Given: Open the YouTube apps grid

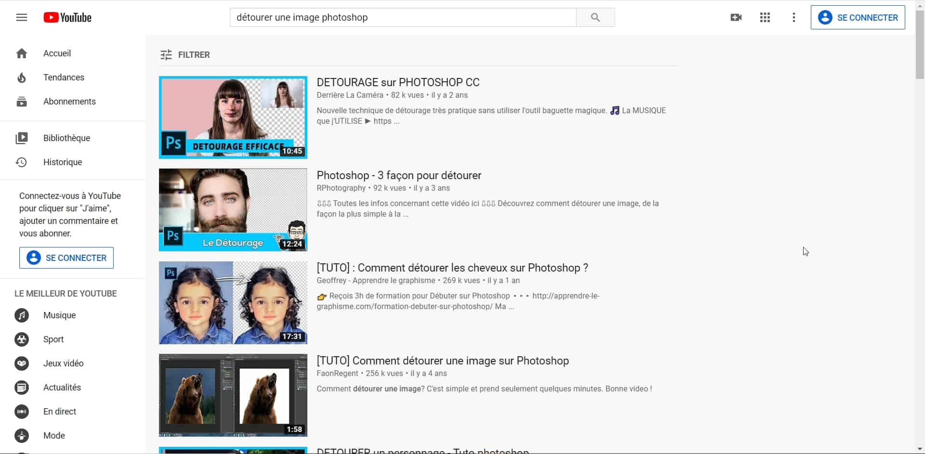Looking at the screenshot, I should point(765,18).
